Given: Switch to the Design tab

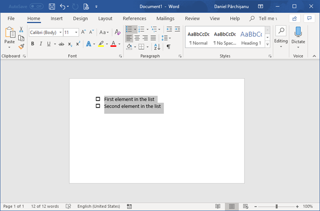Looking at the screenshot, I should click(x=80, y=19).
